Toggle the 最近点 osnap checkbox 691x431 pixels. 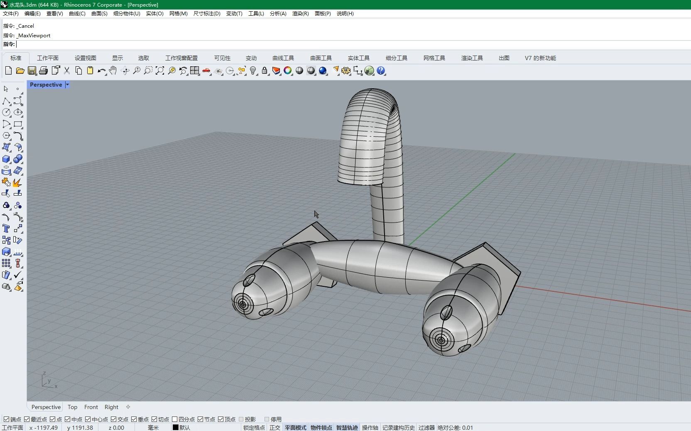click(x=27, y=419)
